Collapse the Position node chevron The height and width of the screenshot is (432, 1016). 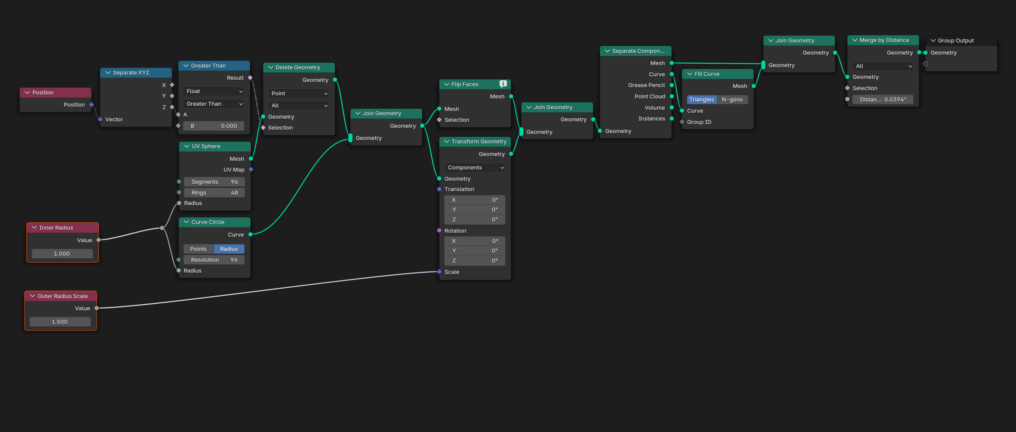[27, 92]
